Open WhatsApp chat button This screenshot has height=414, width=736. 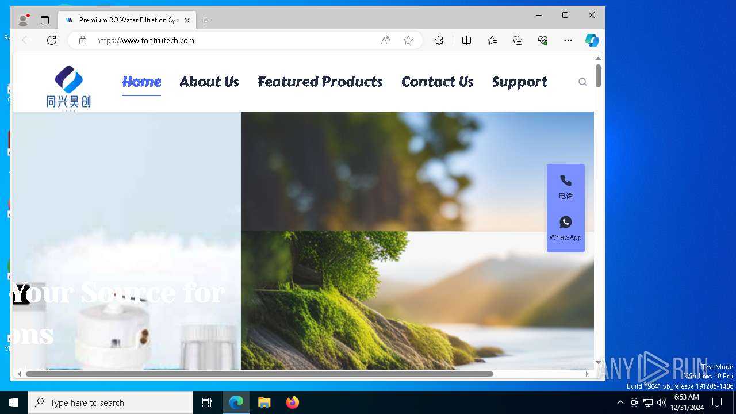[x=566, y=228]
